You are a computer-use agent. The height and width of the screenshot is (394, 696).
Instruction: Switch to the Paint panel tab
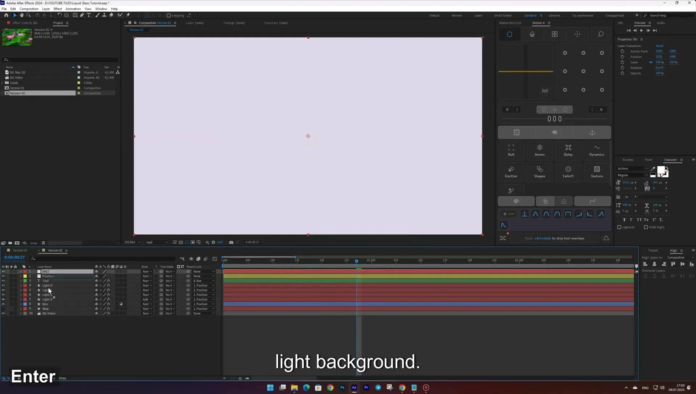648,160
